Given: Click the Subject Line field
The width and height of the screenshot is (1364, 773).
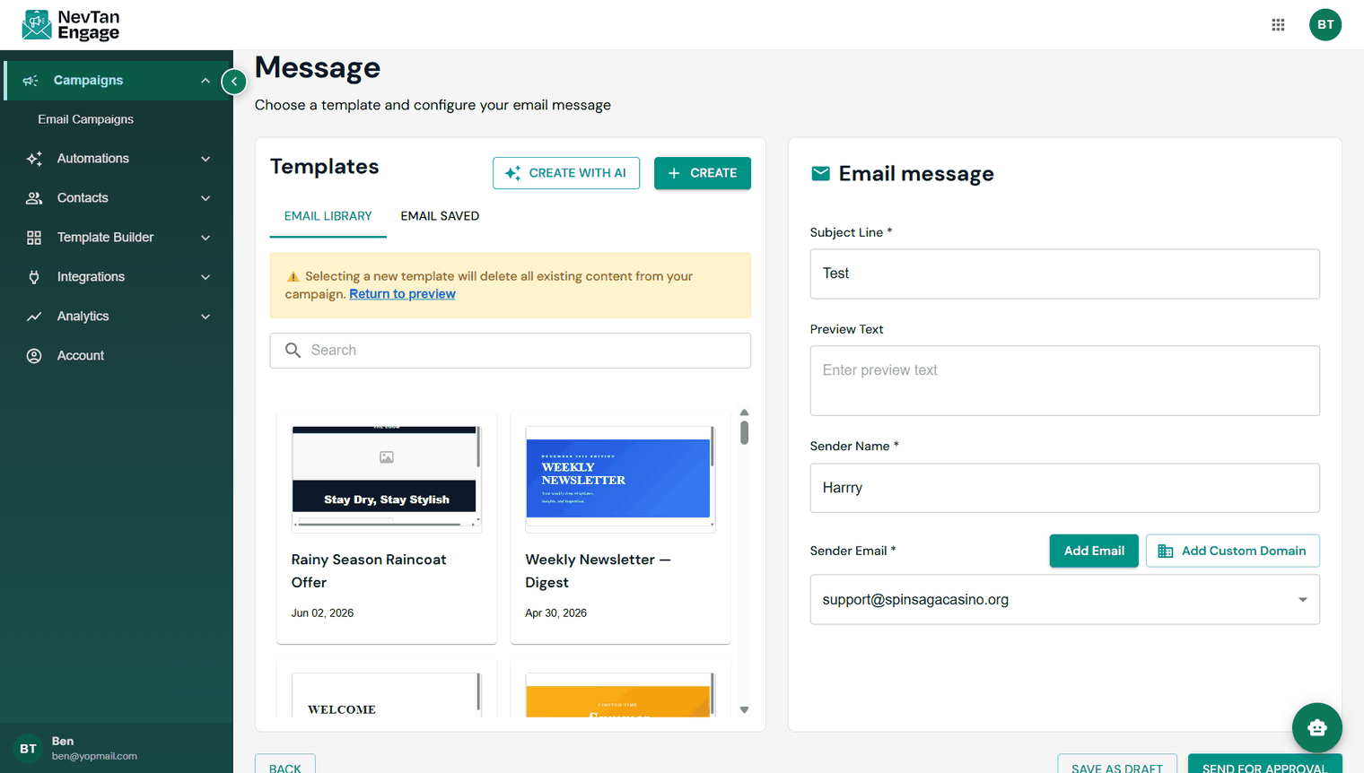Looking at the screenshot, I should click(x=1064, y=274).
